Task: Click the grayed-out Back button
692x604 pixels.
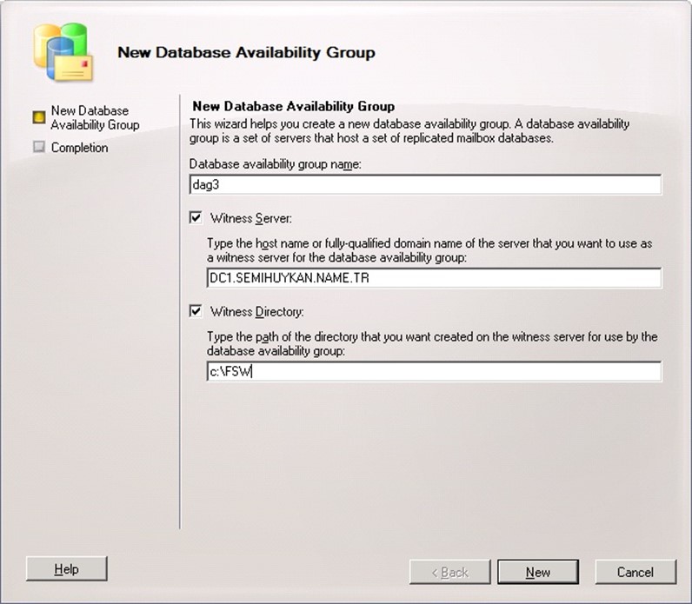Action: [x=450, y=572]
